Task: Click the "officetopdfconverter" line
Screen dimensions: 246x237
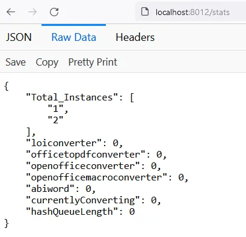Action: (96, 155)
